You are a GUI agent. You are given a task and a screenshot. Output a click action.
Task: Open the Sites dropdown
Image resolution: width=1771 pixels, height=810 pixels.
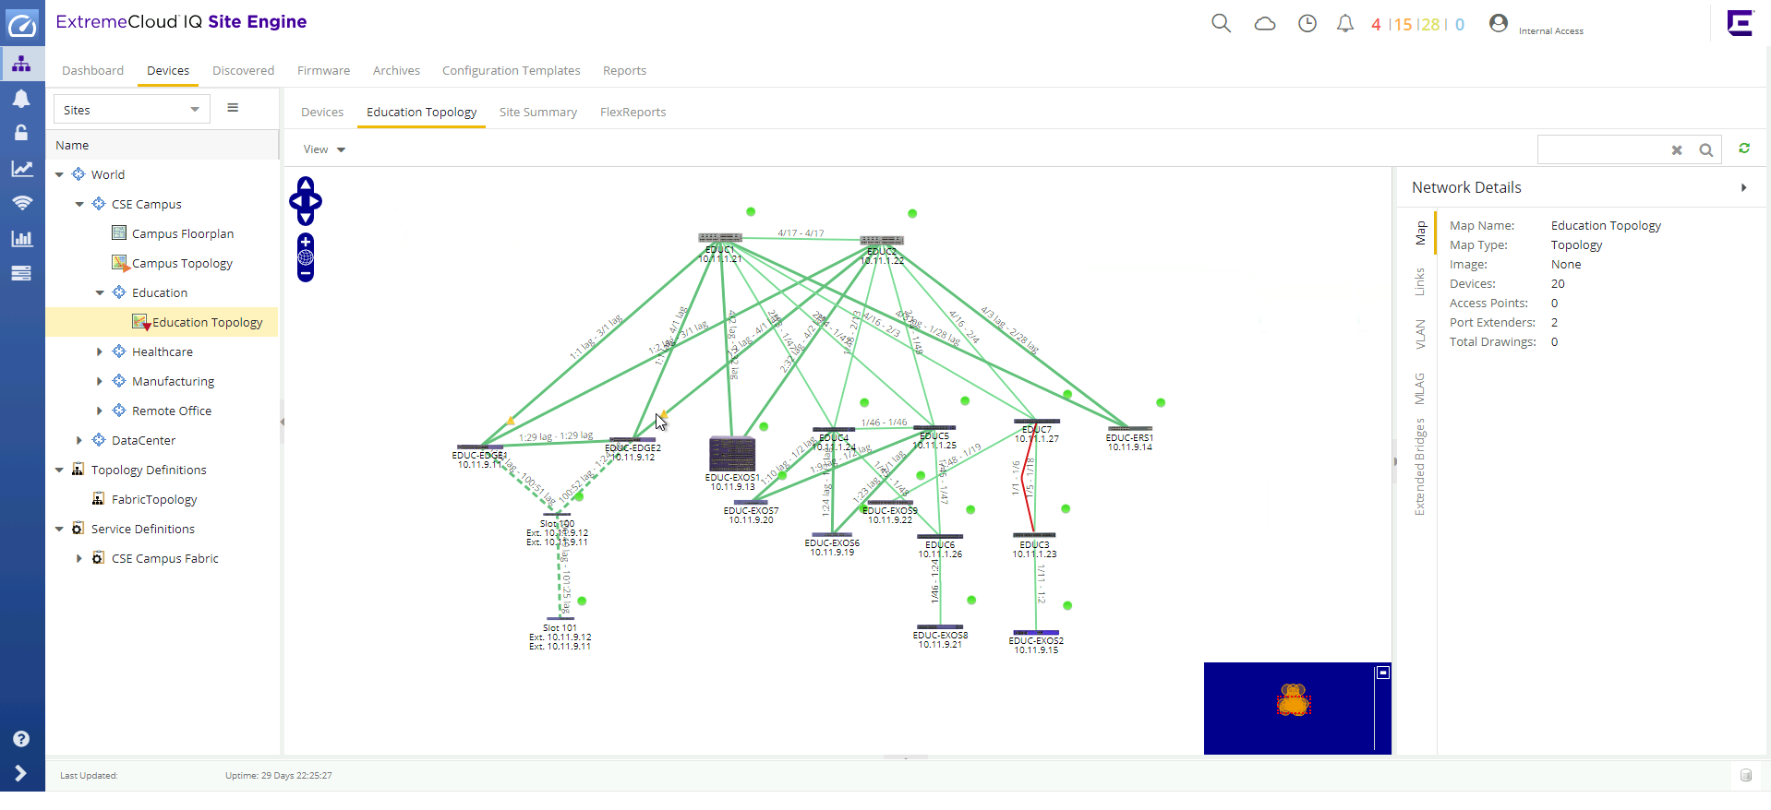pos(131,110)
